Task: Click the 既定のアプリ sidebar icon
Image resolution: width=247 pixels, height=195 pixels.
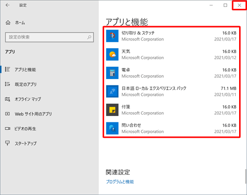Action: [7, 84]
